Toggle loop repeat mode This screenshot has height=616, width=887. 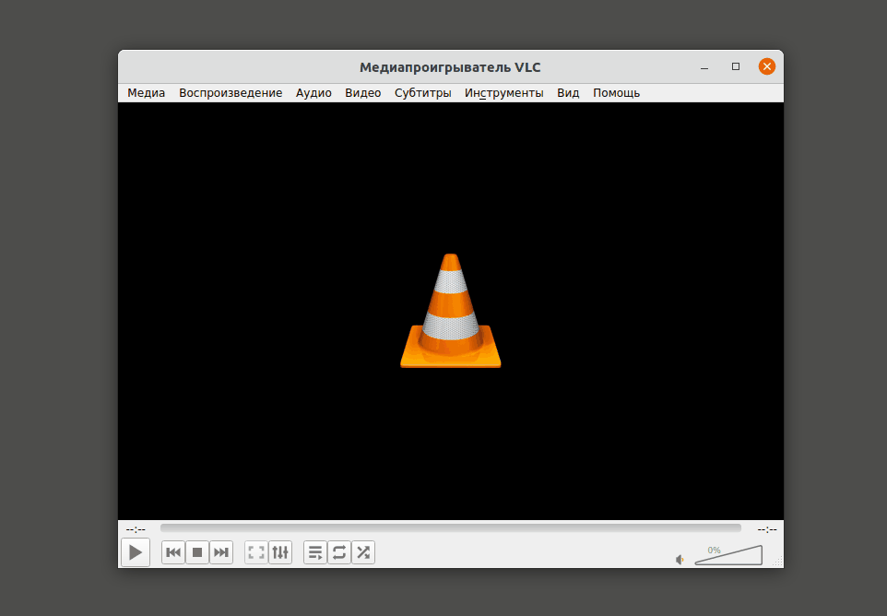[x=339, y=552]
